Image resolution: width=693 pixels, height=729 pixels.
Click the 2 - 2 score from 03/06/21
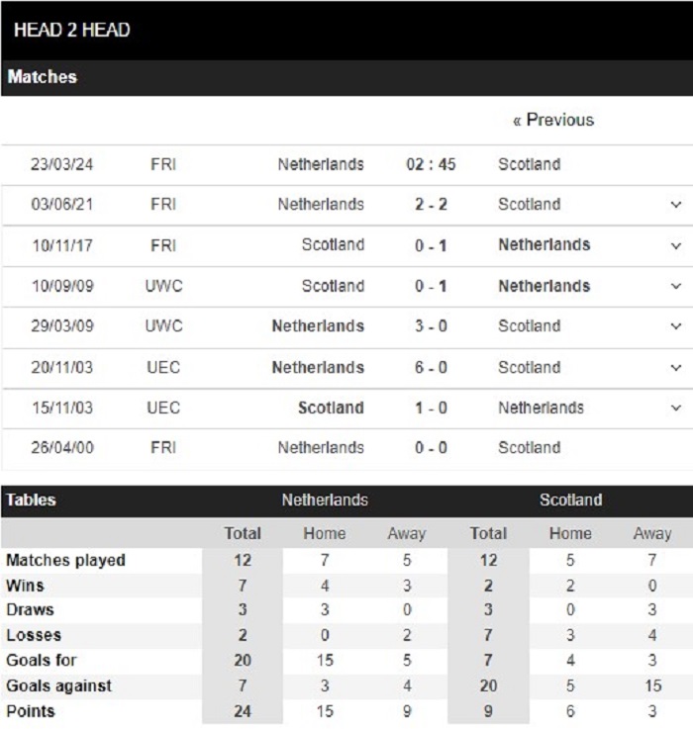pos(431,205)
